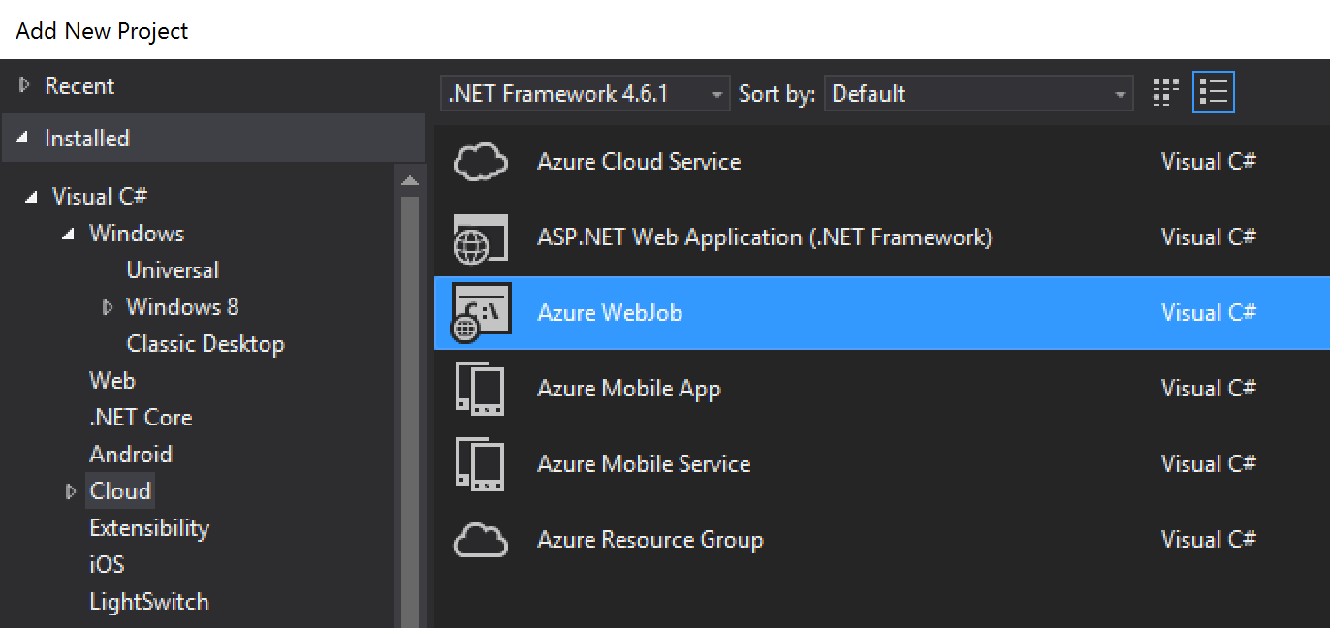Expand the Cloud tree node

(x=71, y=491)
